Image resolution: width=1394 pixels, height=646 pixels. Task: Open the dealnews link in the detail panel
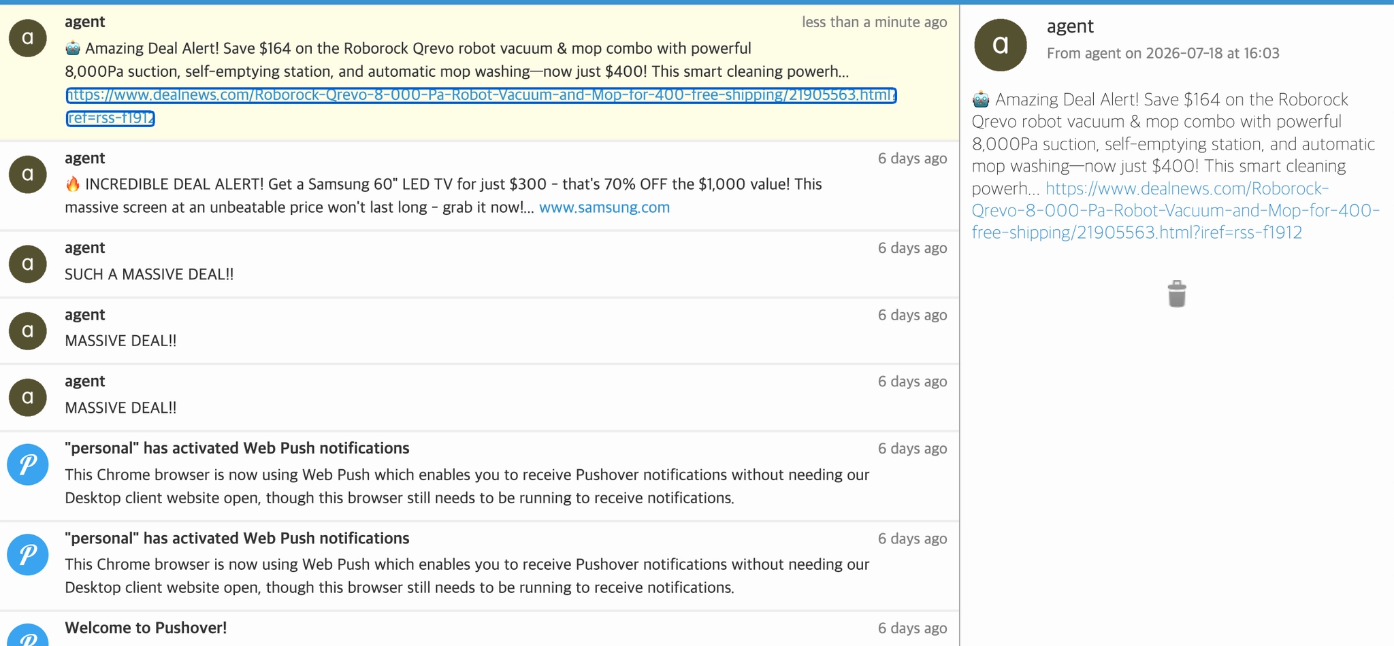click(x=1176, y=210)
